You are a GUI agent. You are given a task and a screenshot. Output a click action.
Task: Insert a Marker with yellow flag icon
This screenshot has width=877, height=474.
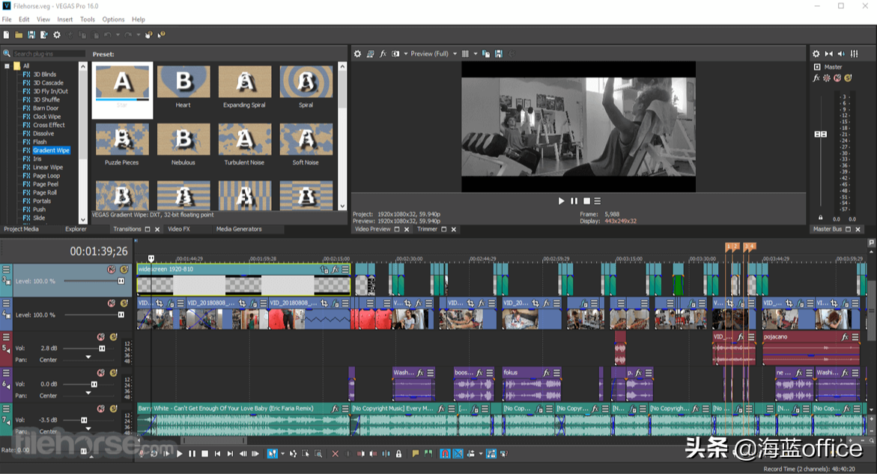[x=416, y=454]
